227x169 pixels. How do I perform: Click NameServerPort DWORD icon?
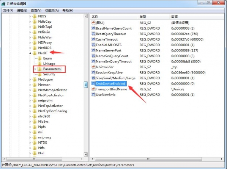(x=93, y=50)
